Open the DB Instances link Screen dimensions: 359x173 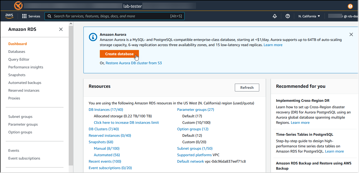[x=106, y=110]
